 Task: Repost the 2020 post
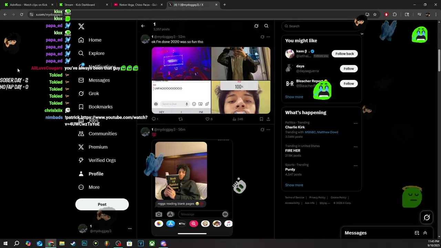[x=181, y=119]
